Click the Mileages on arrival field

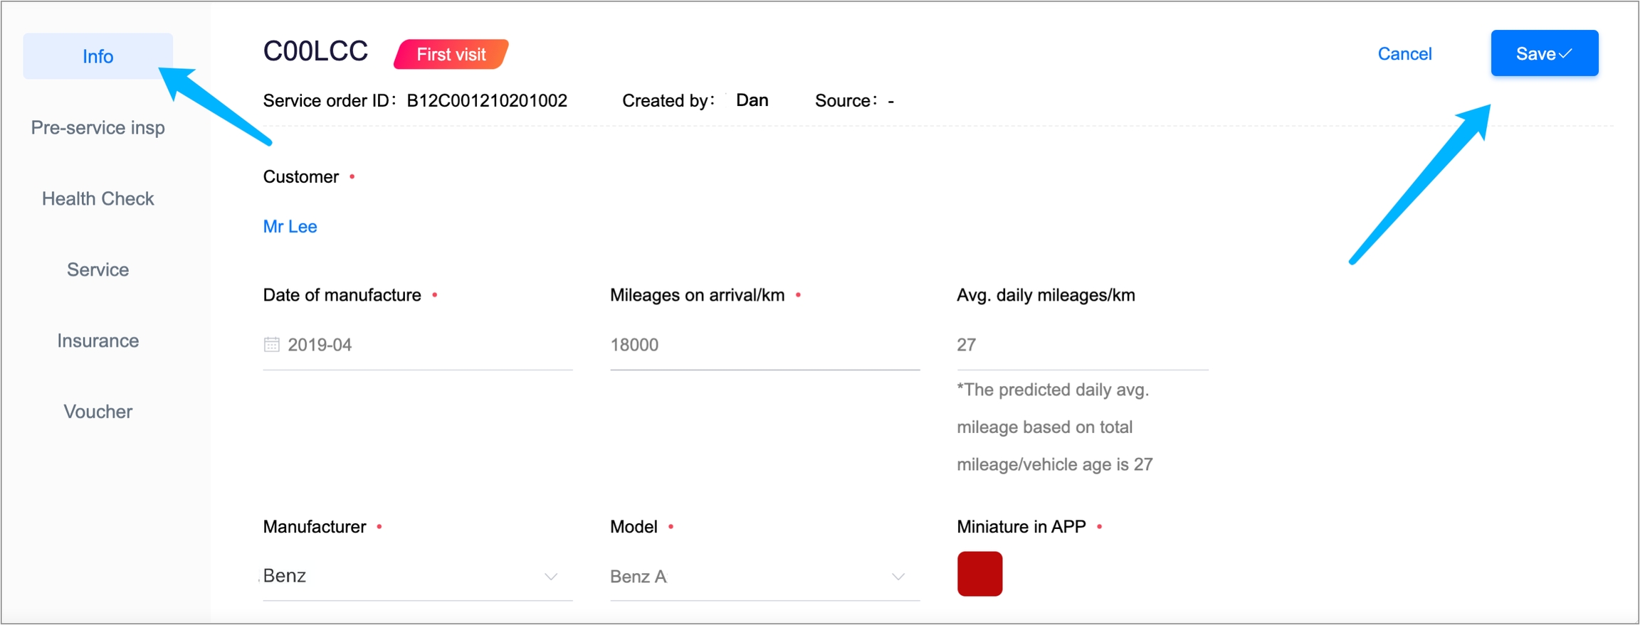[x=764, y=345]
